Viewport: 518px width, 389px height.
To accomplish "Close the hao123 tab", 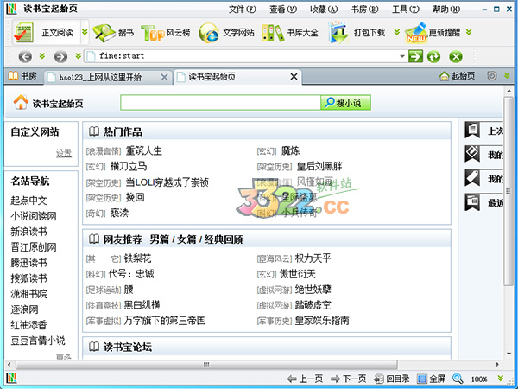I will point(164,78).
